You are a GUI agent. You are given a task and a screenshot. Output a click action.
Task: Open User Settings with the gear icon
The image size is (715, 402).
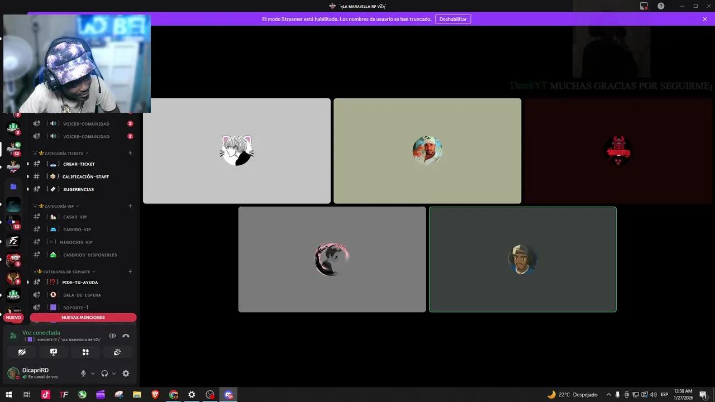[126, 373]
